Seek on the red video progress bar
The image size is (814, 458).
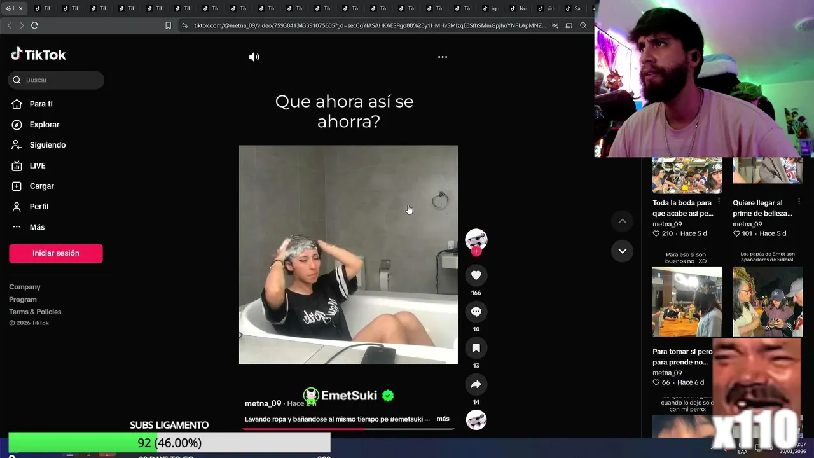click(348, 429)
